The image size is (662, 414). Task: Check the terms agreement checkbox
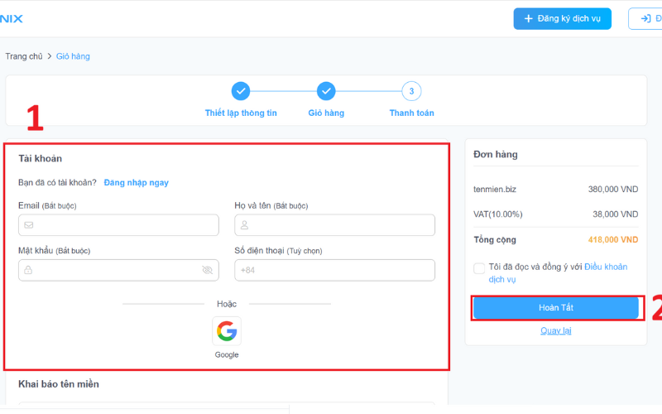[x=479, y=268]
